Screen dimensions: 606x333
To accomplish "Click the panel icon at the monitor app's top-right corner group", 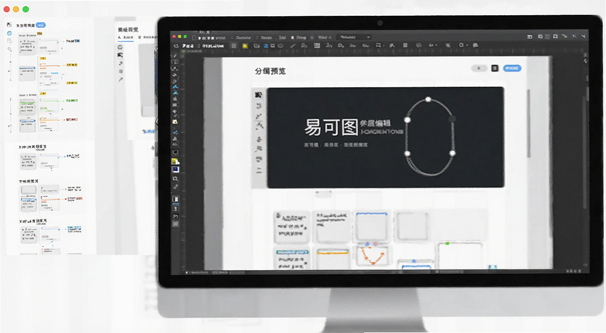I will point(529,36).
